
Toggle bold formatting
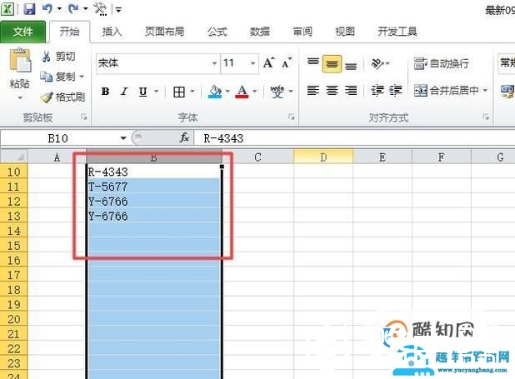click(105, 92)
